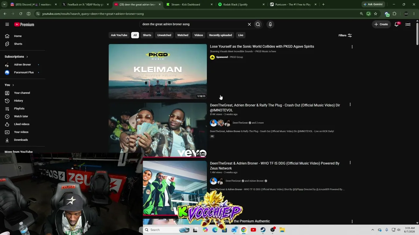Go to YouTube Premium home via logo
Screen dimensions: 419x235
(x=24, y=24)
